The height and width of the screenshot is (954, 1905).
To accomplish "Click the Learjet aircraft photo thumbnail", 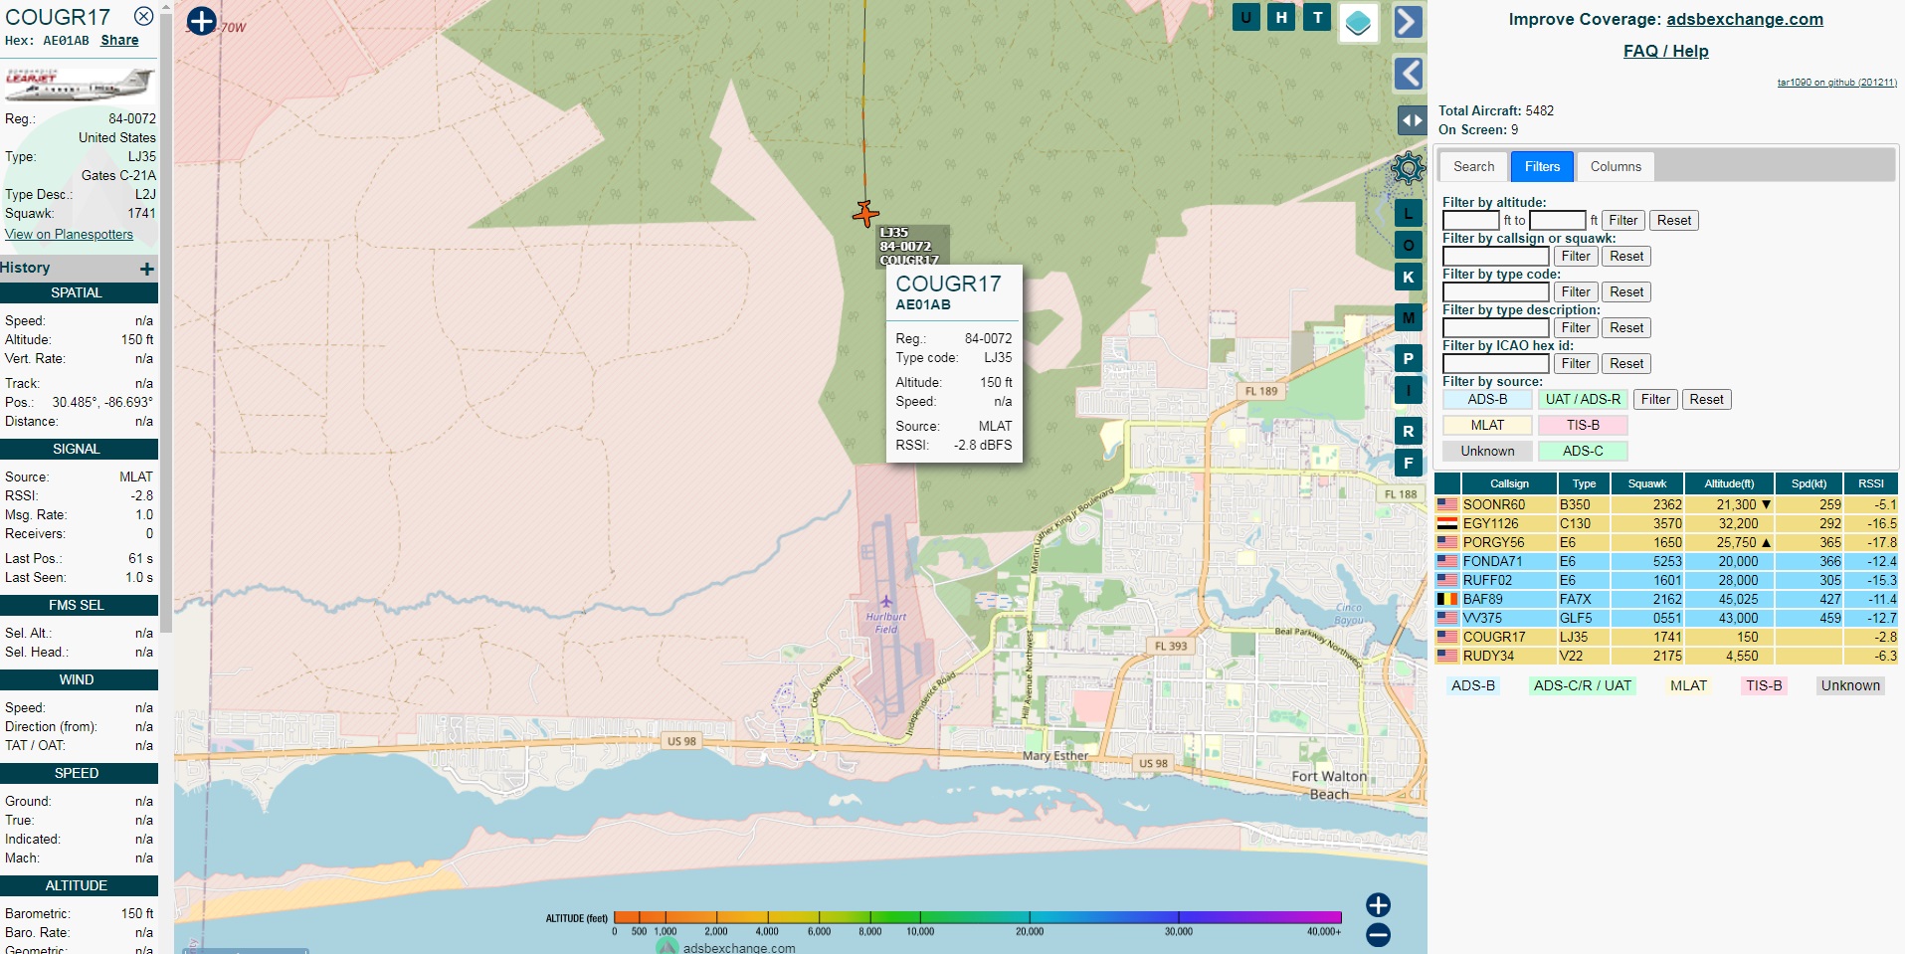I will (x=80, y=85).
